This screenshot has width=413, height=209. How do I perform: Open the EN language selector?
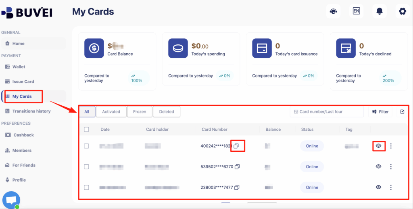(x=356, y=11)
